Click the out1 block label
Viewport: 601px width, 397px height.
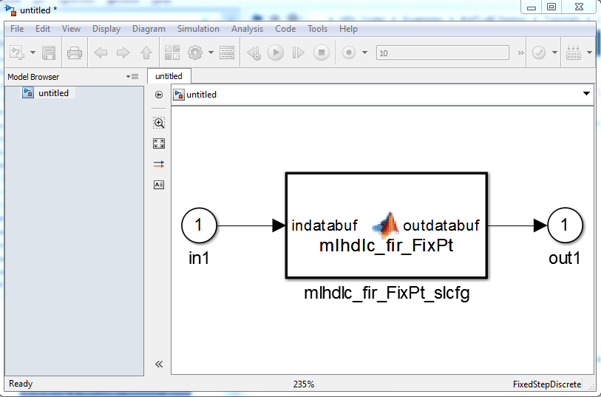tap(565, 258)
